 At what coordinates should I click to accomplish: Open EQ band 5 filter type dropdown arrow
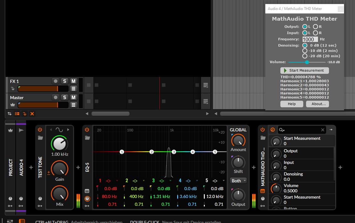224,180
